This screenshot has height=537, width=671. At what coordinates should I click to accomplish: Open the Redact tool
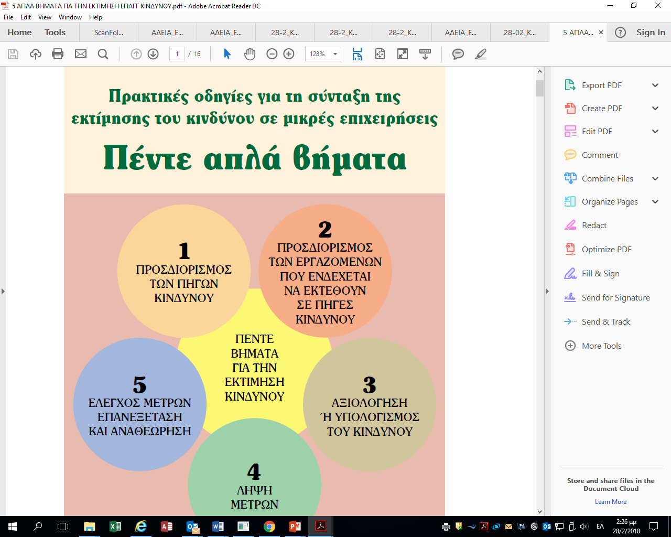coord(586,225)
